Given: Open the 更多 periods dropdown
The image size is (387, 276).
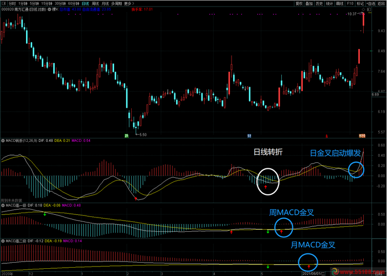Looking at the screenshot, I should point(129,3).
